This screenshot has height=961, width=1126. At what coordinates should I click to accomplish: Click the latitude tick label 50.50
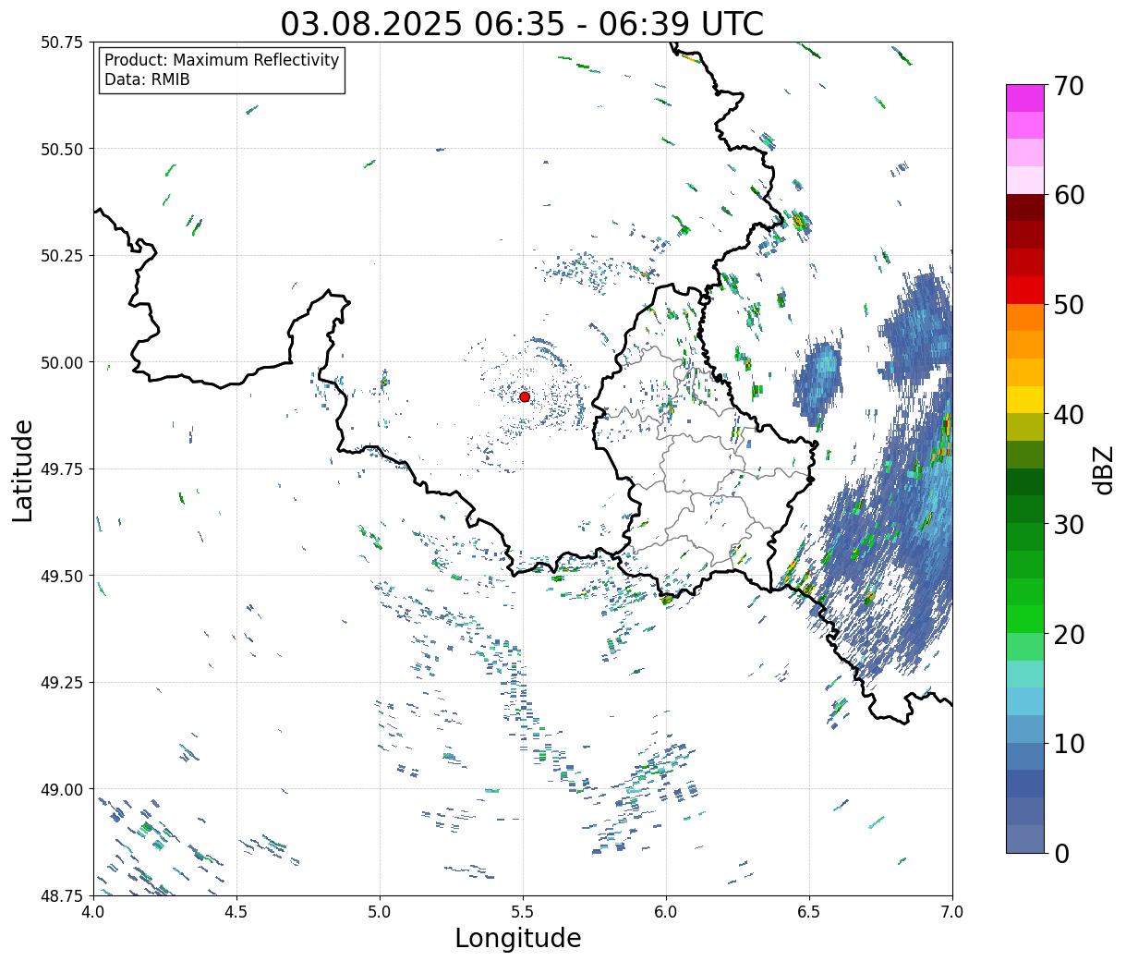coord(62,149)
